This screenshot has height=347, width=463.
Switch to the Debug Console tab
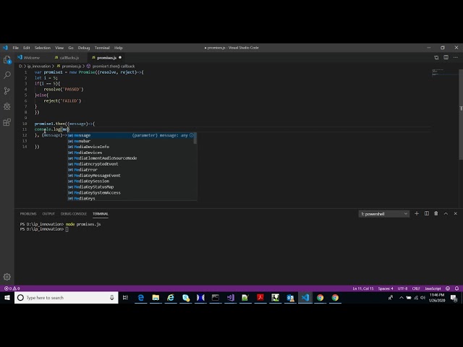[74, 214]
